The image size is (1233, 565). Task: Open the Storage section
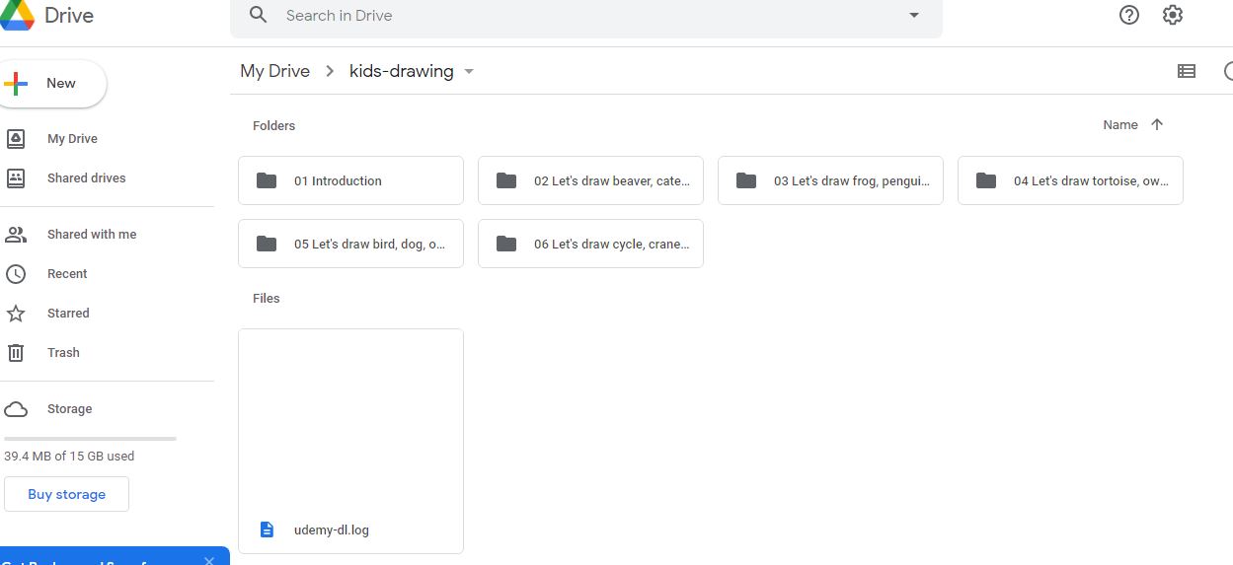point(69,409)
